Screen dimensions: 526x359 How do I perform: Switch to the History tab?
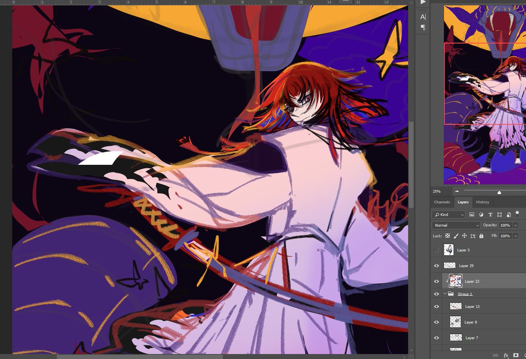tap(483, 202)
